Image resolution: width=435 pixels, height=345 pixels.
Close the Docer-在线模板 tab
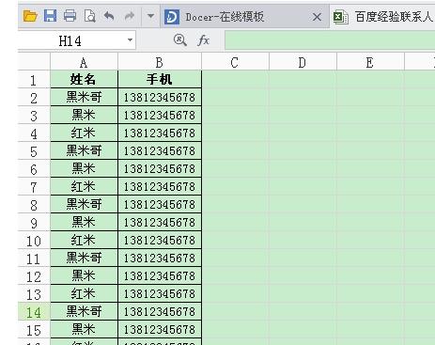click(317, 17)
